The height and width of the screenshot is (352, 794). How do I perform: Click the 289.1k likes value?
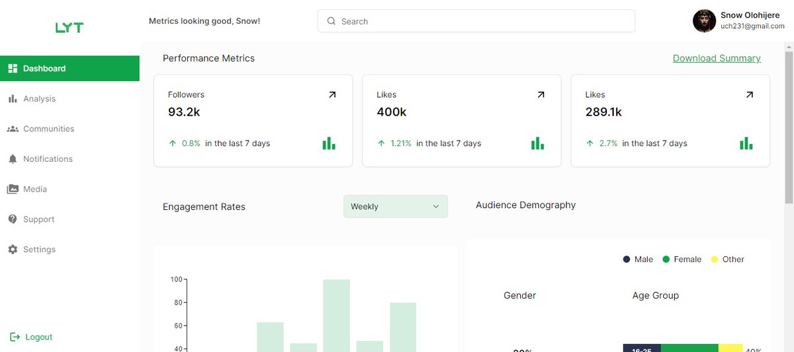click(603, 112)
